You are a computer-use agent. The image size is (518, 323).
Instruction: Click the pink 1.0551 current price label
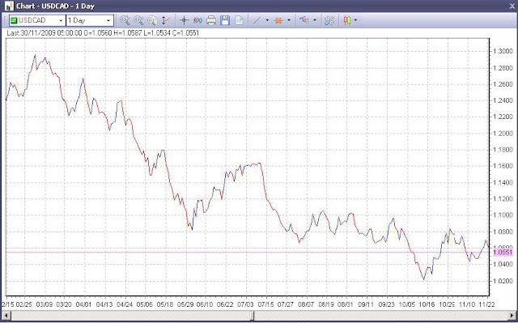[503, 253]
